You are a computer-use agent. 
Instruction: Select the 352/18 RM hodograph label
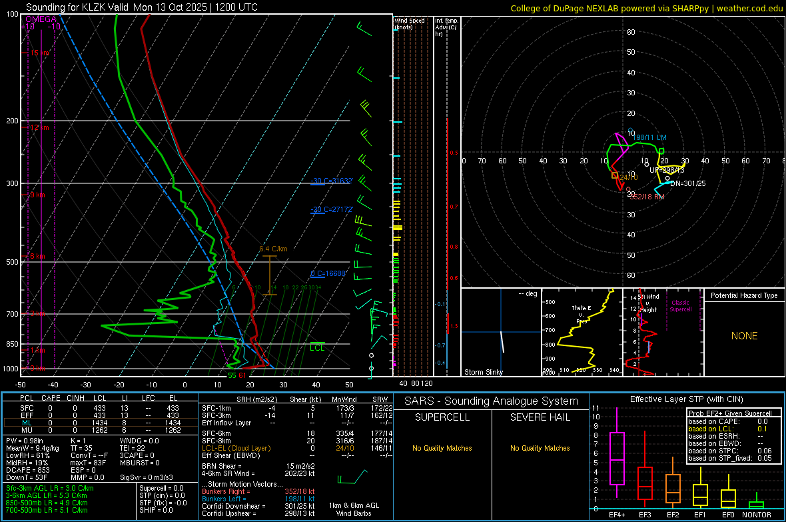pos(647,197)
